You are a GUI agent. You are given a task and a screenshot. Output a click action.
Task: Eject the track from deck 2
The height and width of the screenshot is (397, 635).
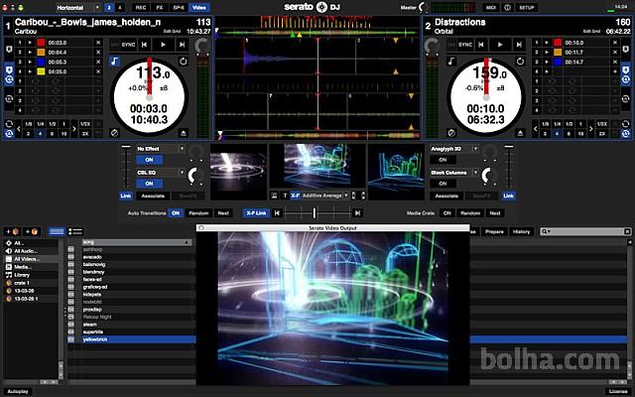click(520, 133)
